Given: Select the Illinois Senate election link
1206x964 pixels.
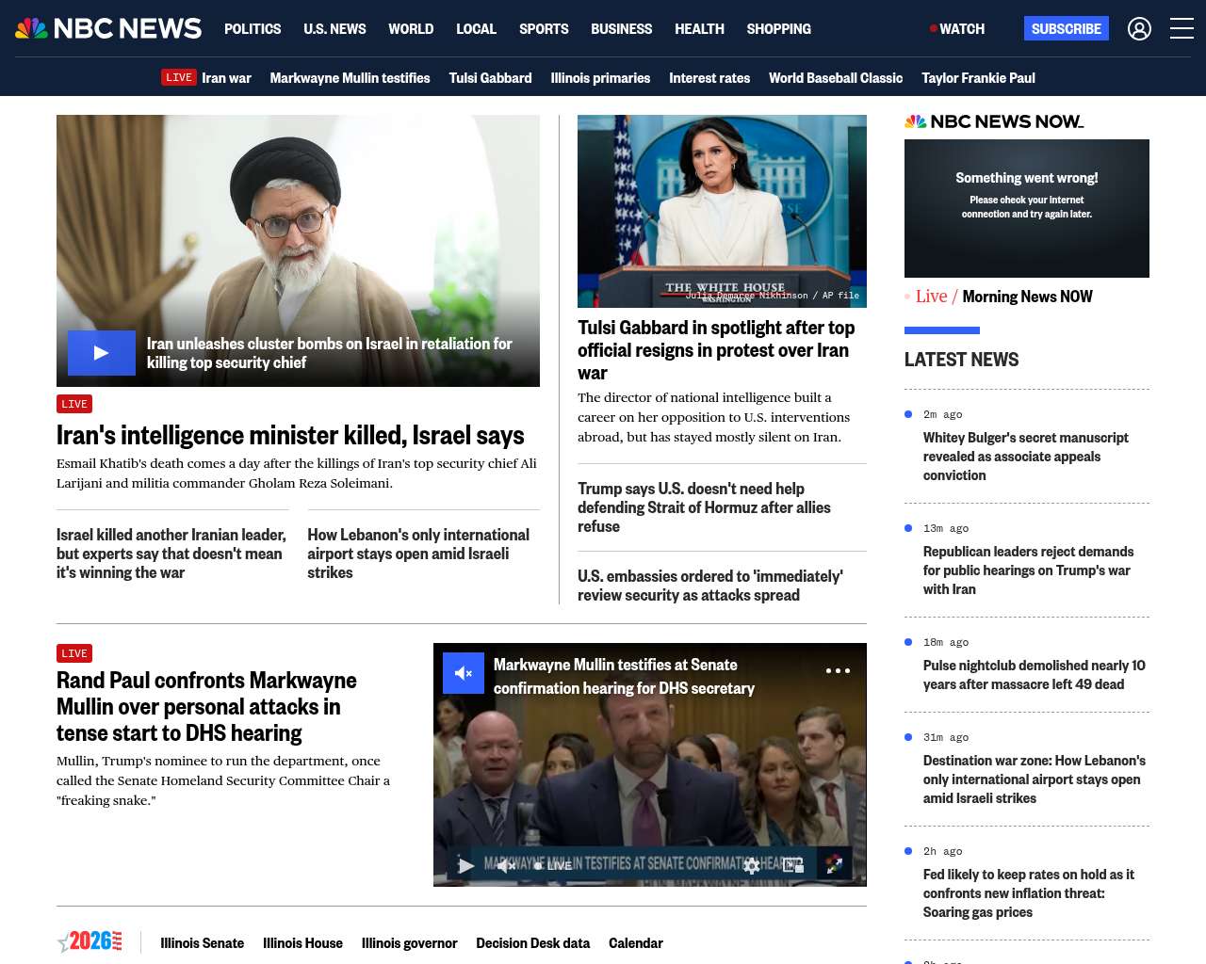Looking at the screenshot, I should click(x=202, y=943).
